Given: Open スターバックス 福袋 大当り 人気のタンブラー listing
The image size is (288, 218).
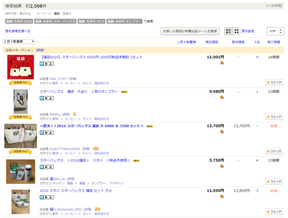Looking at the screenshot, I should click(x=79, y=91).
